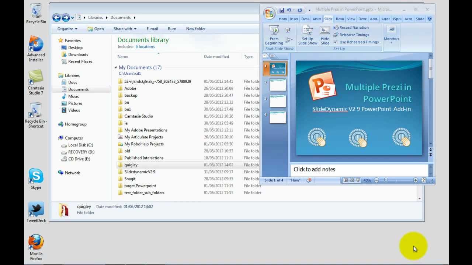Image resolution: width=472 pixels, height=265 pixels.
Task: Select Pictures library in navigation pane
Action: 72,103
